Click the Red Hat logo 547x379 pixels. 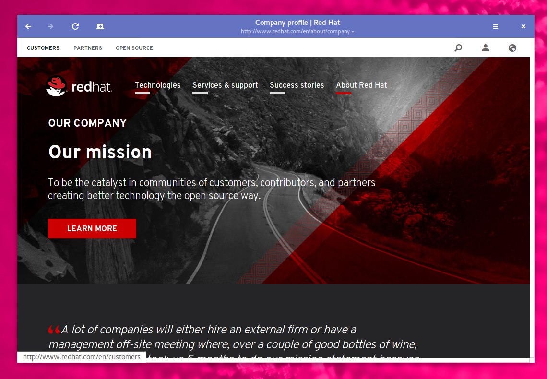point(79,86)
